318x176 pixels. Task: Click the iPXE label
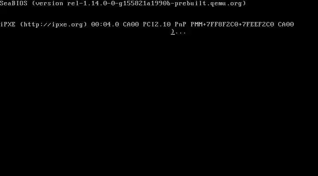8,24
